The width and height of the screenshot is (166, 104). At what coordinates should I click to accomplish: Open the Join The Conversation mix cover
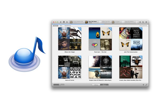click(131, 39)
